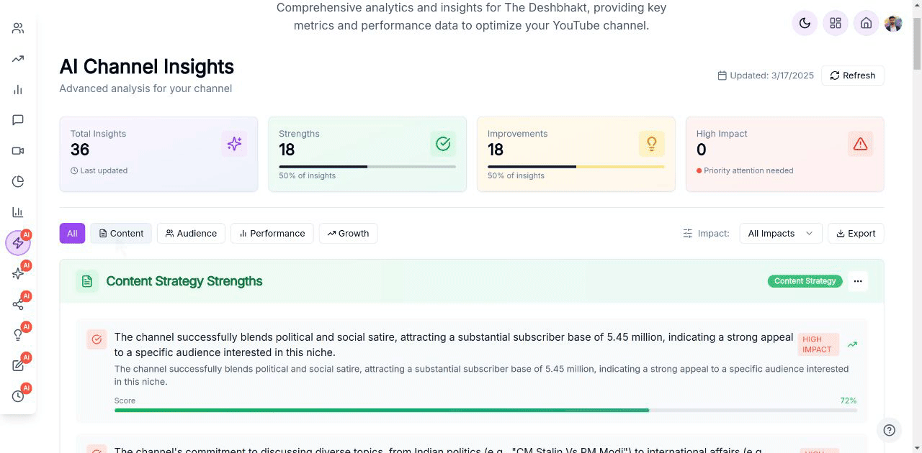This screenshot has width=922, height=453.
Task: Open the AI sparkle icon in the sidebar
Action: click(18, 273)
